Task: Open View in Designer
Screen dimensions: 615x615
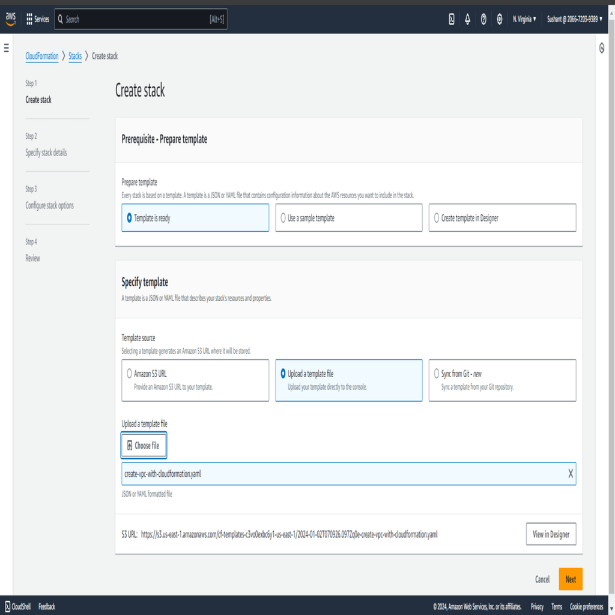Action: click(x=551, y=534)
